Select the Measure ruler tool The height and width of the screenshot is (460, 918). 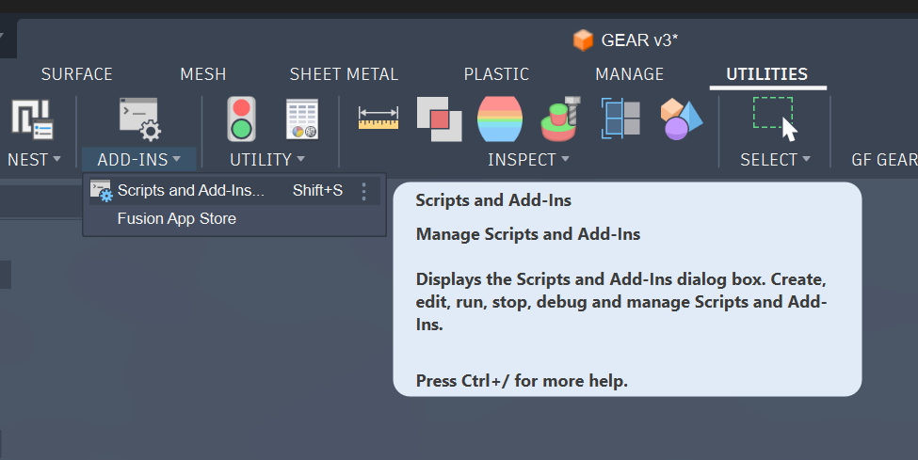pos(378,118)
